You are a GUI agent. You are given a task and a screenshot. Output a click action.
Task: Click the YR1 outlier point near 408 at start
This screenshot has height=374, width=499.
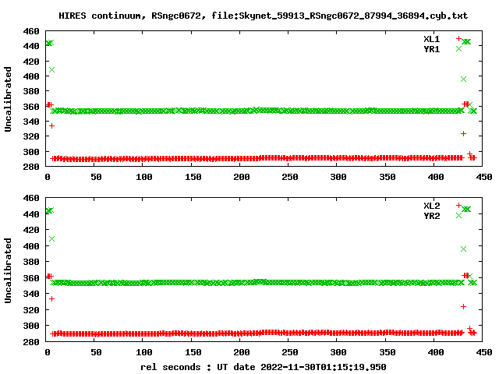click(52, 69)
